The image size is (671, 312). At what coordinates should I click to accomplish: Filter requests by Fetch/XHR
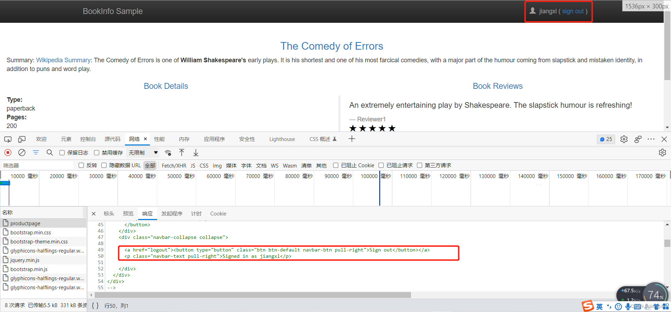[x=174, y=165]
